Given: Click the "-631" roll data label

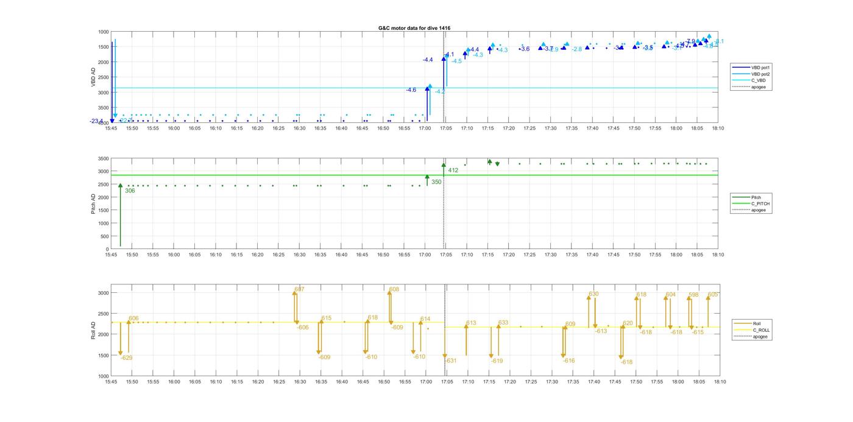Looking at the screenshot, I should (x=451, y=360).
